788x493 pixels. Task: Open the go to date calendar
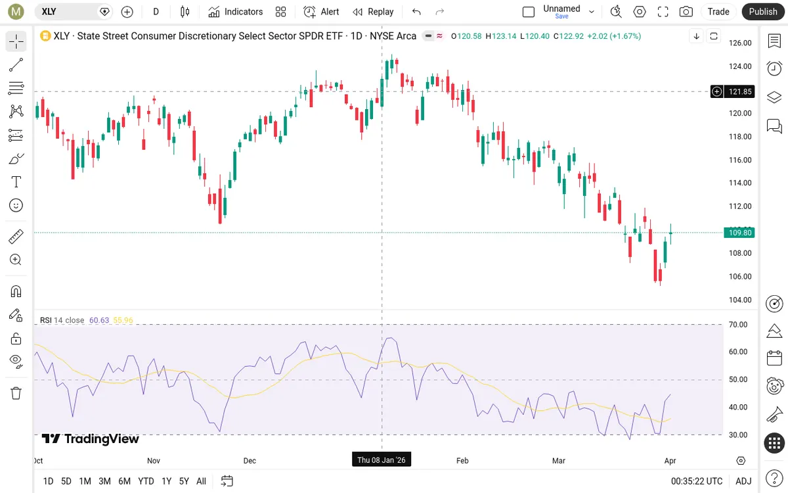pos(227,481)
